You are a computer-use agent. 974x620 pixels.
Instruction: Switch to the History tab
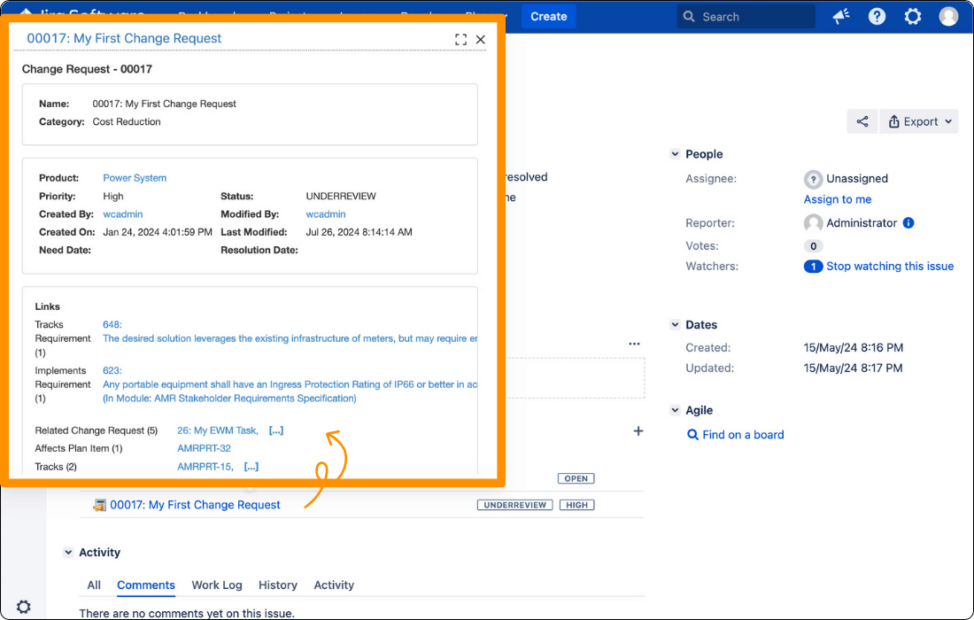click(x=277, y=585)
